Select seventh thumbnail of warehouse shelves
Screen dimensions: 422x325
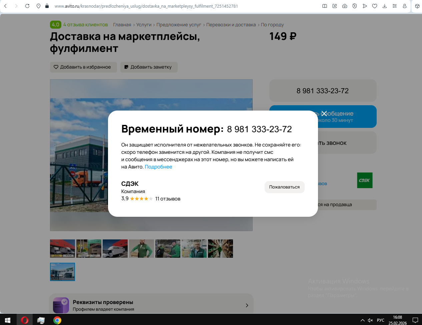point(220,248)
